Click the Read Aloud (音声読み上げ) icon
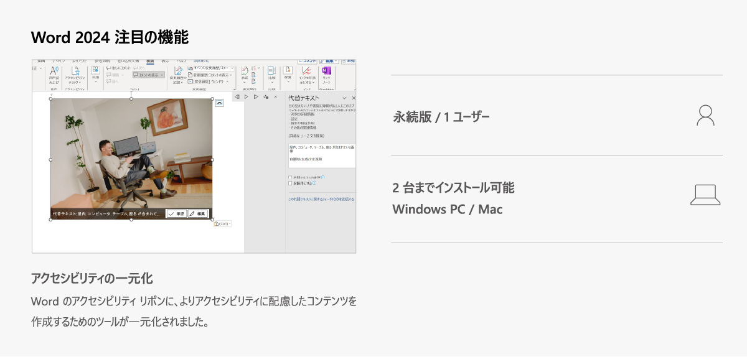This screenshot has width=747, height=357. click(54, 72)
